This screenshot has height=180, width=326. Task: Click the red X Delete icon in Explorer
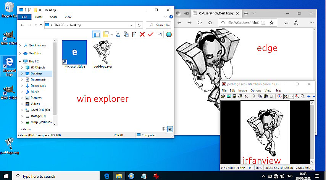pos(142,34)
